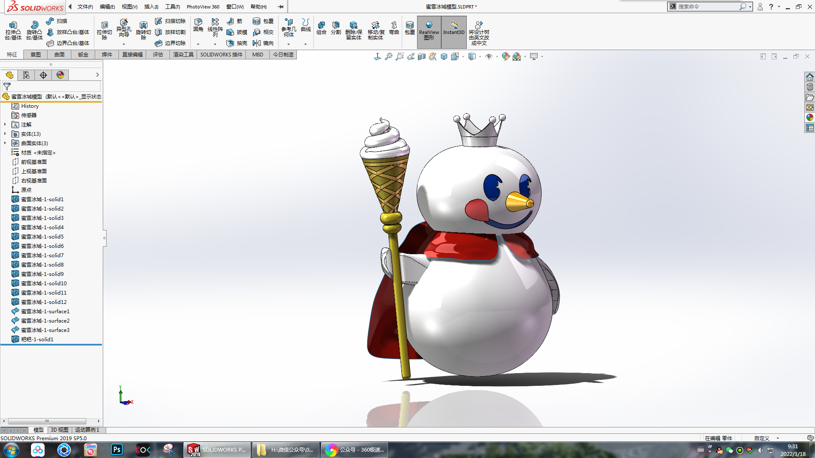Open the 相交 intersect tool
The width and height of the screenshot is (815, 458).
[263, 32]
